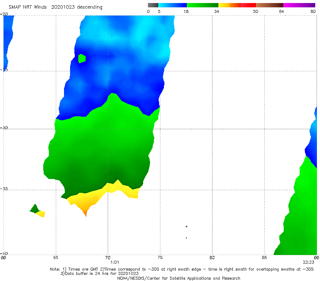Click the note '3)Data buffer is 24 hrs'
The height and width of the screenshot is (281, 320).
99,274
